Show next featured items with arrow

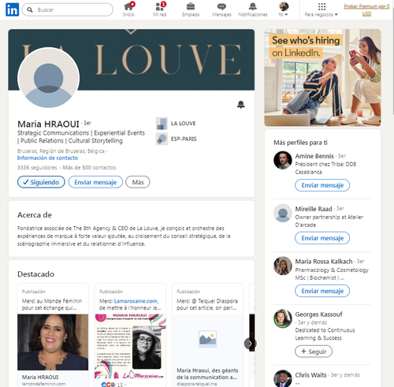click(250, 344)
